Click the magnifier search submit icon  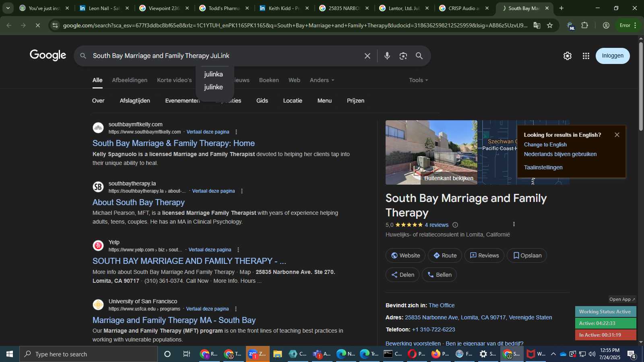[419, 56]
